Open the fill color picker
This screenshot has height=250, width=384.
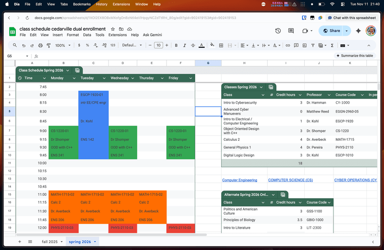coord(212,46)
